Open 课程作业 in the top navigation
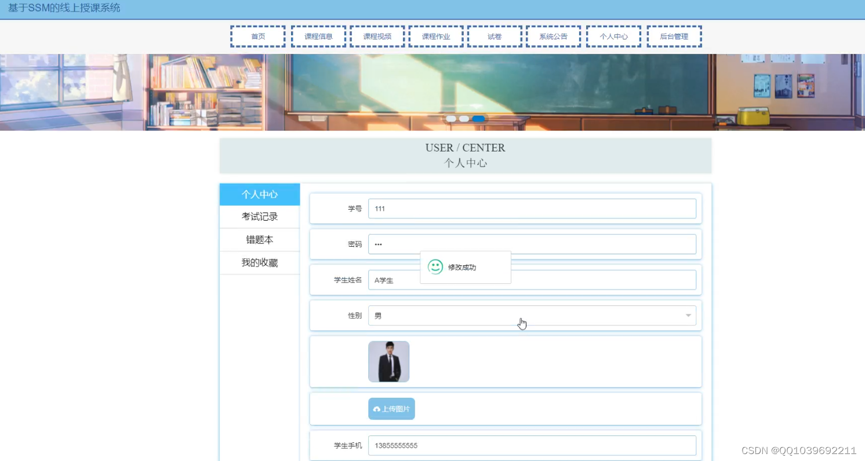865x461 pixels. point(436,36)
